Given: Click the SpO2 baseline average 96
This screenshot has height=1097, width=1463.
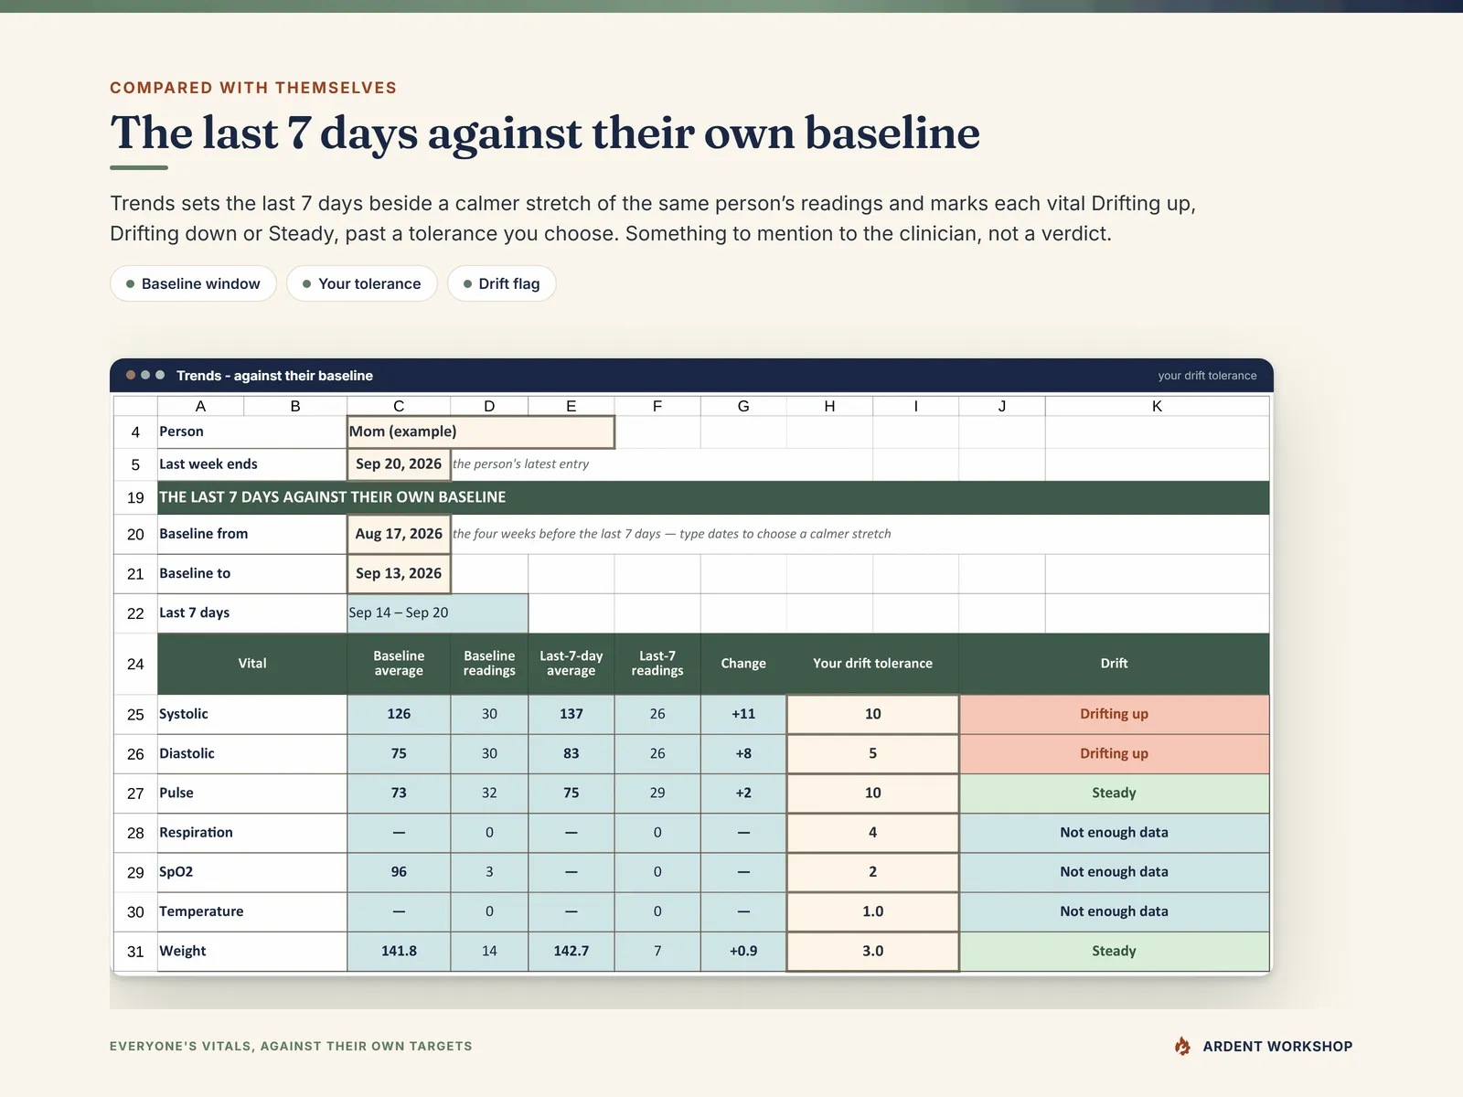Looking at the screenshot, I should (x=399, y=872).
